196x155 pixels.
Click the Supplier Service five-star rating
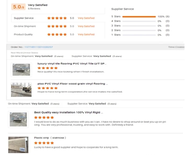point(57,18)
